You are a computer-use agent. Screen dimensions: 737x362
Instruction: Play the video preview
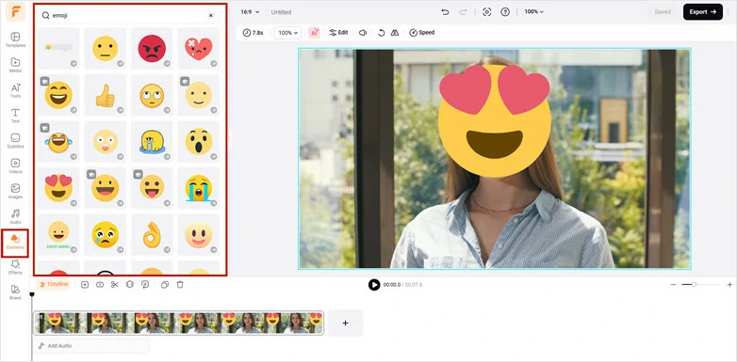click(x=374, y=285)
